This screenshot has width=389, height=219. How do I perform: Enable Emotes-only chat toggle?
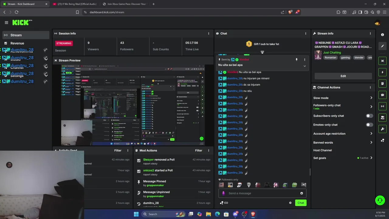coord(369,125)
